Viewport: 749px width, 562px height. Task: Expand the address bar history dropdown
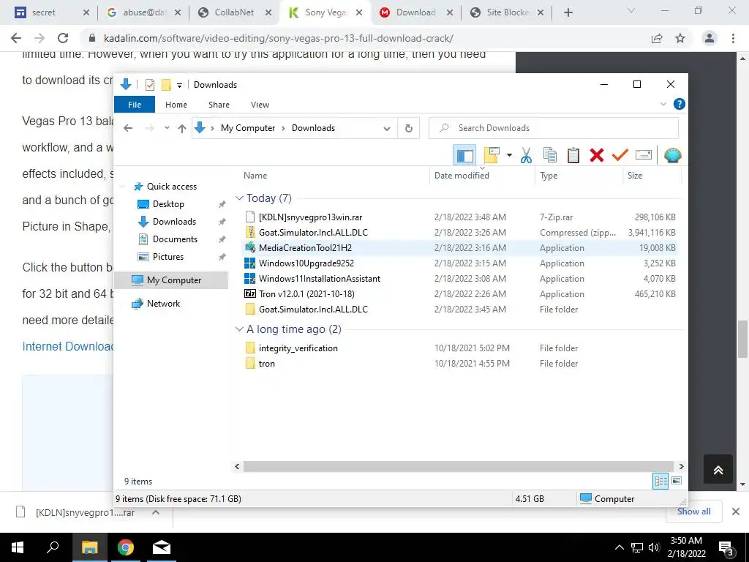(387, 128)
